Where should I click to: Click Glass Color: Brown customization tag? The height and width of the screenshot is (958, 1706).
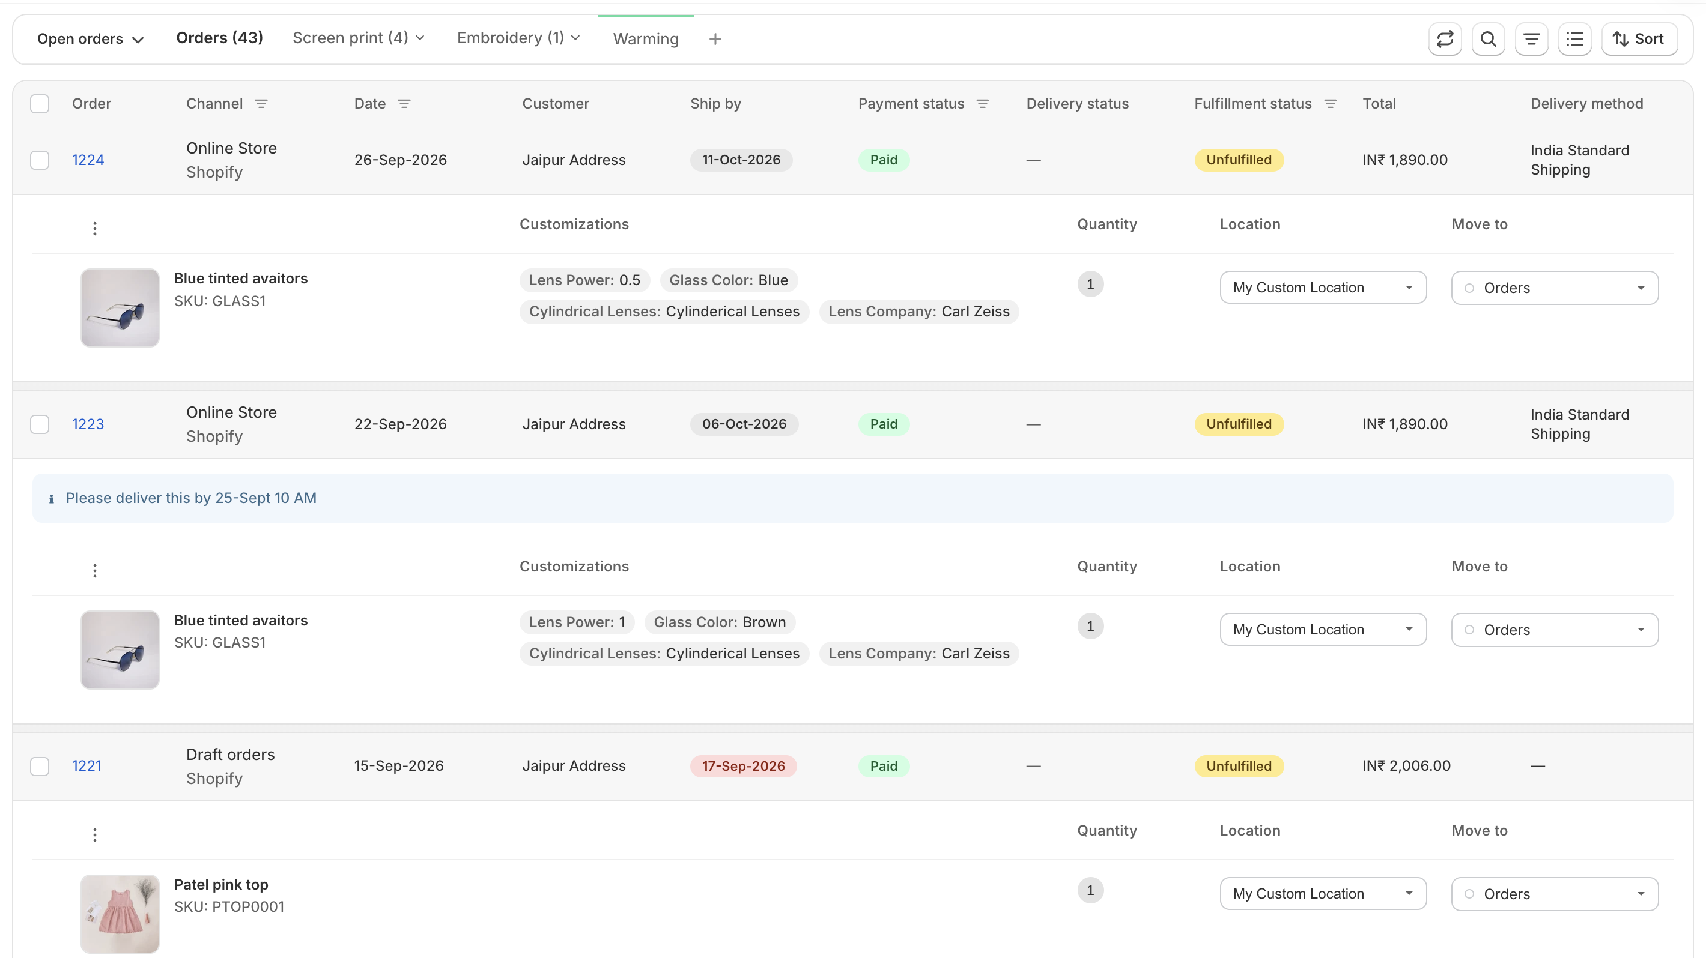pyautogui.click(x=719, y=622)
